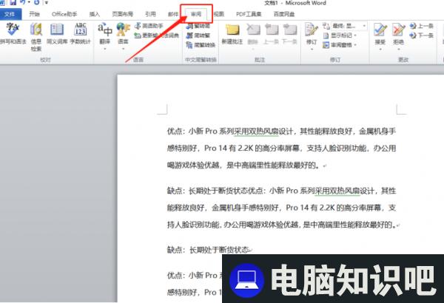Open the Undo history dropdown arrow

pos(29,2)
